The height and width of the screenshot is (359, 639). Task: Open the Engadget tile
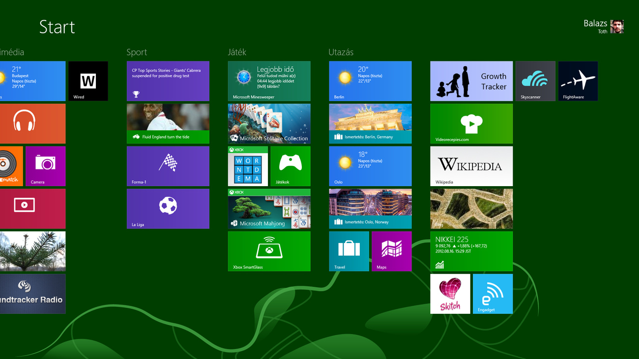point(493,294)
